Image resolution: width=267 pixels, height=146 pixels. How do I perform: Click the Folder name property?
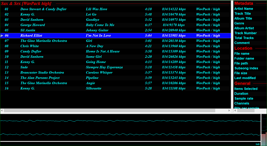244,58
